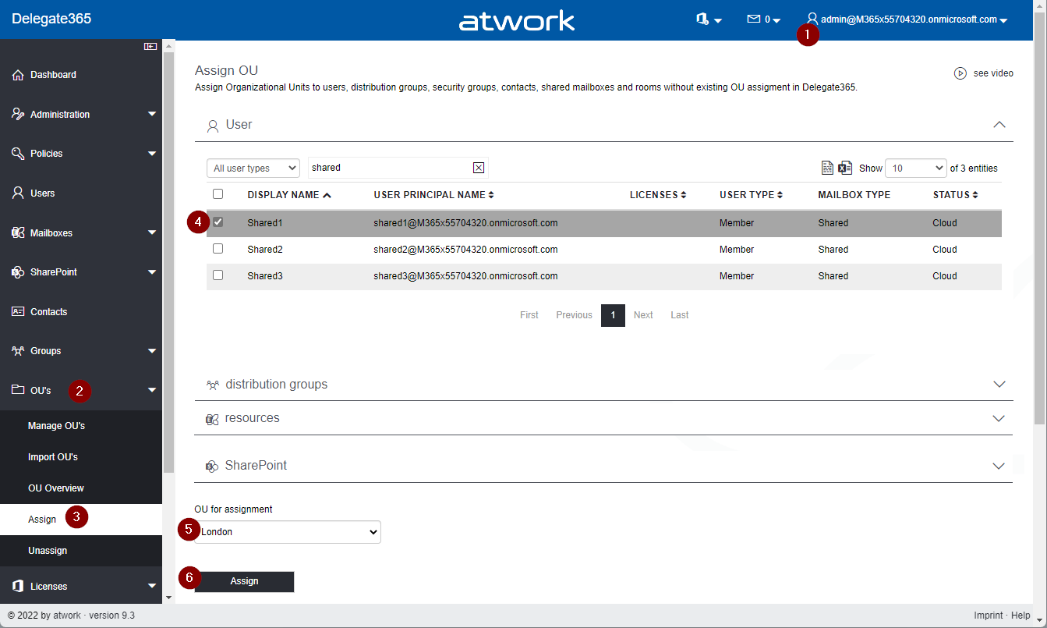Export the user list as CSV file
1047x628 pixels.
click(x=828, y=168)
